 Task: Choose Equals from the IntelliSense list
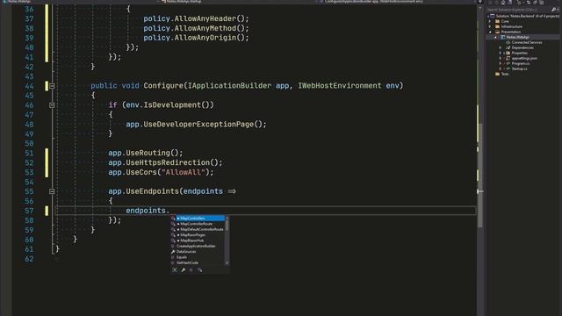point(198,257)
